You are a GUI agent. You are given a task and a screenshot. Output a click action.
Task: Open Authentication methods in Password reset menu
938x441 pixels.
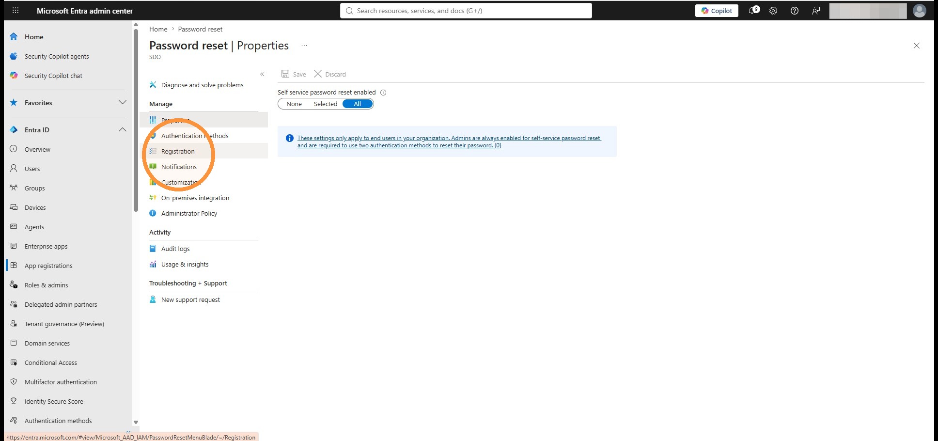tap(195, 136)
